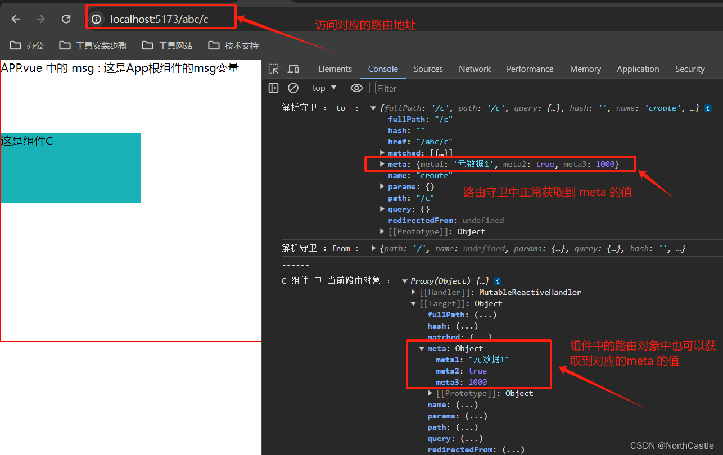Expand the 解析守卫 from route object
This screenshot has width=723, height=455.
374,248
